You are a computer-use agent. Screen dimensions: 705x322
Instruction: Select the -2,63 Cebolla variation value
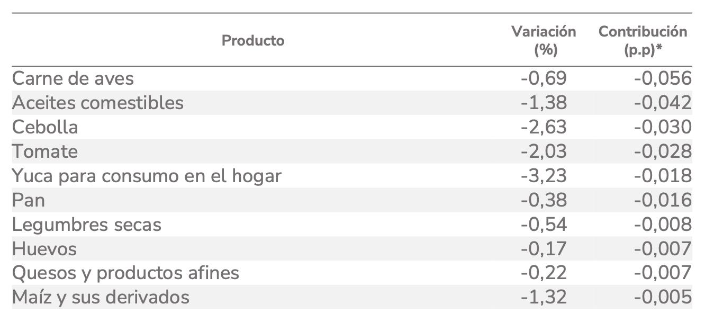[544, 127]
